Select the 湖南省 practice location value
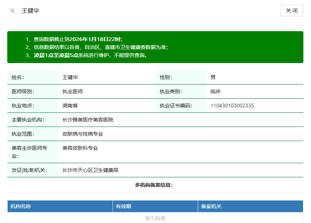The width and height of the screenshot is (311, 223). pyautogui.click(x=70, y=106)
